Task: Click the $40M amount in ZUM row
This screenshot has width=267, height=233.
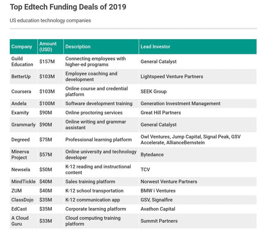Action: (x=51, y=191)
